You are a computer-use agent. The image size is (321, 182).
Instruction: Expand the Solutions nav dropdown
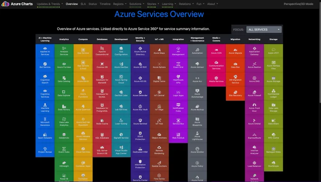(136, 4)
